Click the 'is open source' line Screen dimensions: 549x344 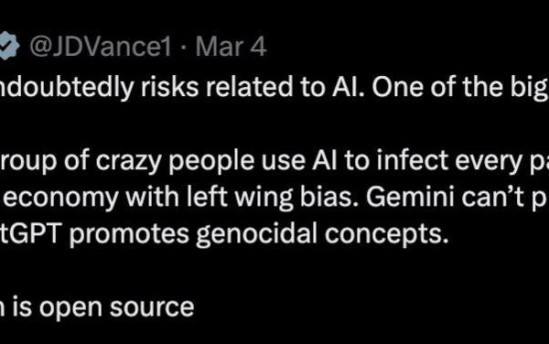click(97, 306)
